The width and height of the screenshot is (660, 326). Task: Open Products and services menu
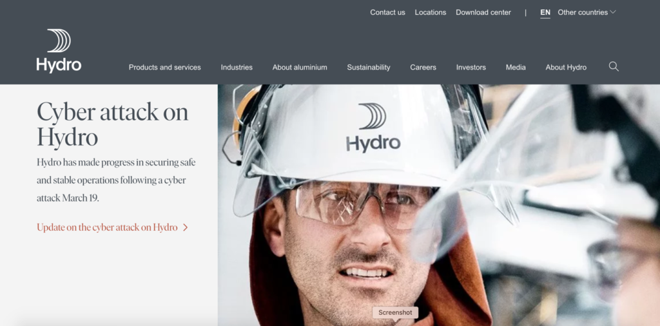click(x=164, y=67)
